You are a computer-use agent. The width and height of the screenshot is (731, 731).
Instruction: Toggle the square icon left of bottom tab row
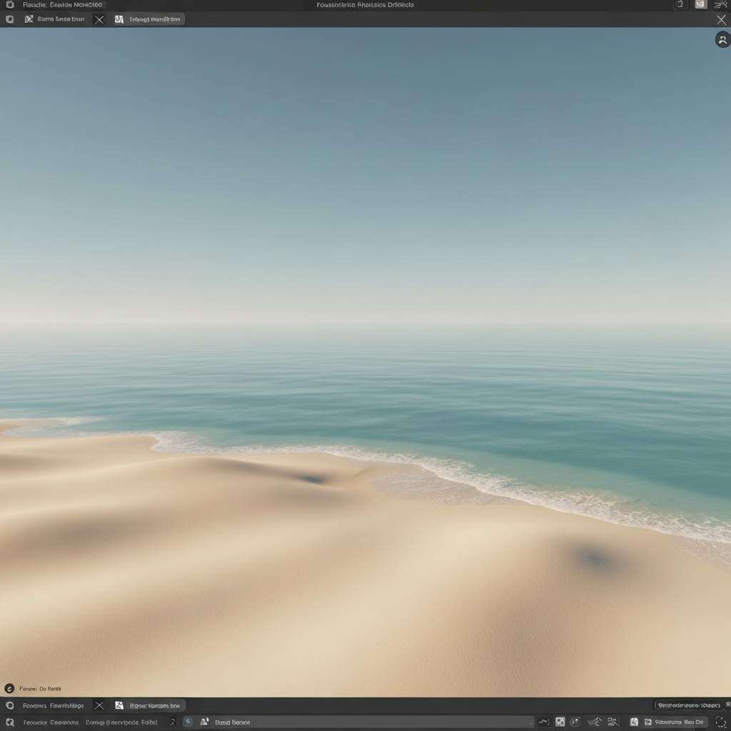pyautogui.click(x=9, y=705)
